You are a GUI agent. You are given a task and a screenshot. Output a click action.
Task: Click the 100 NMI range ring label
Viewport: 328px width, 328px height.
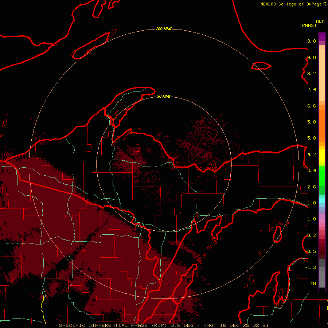pos(164,29)
